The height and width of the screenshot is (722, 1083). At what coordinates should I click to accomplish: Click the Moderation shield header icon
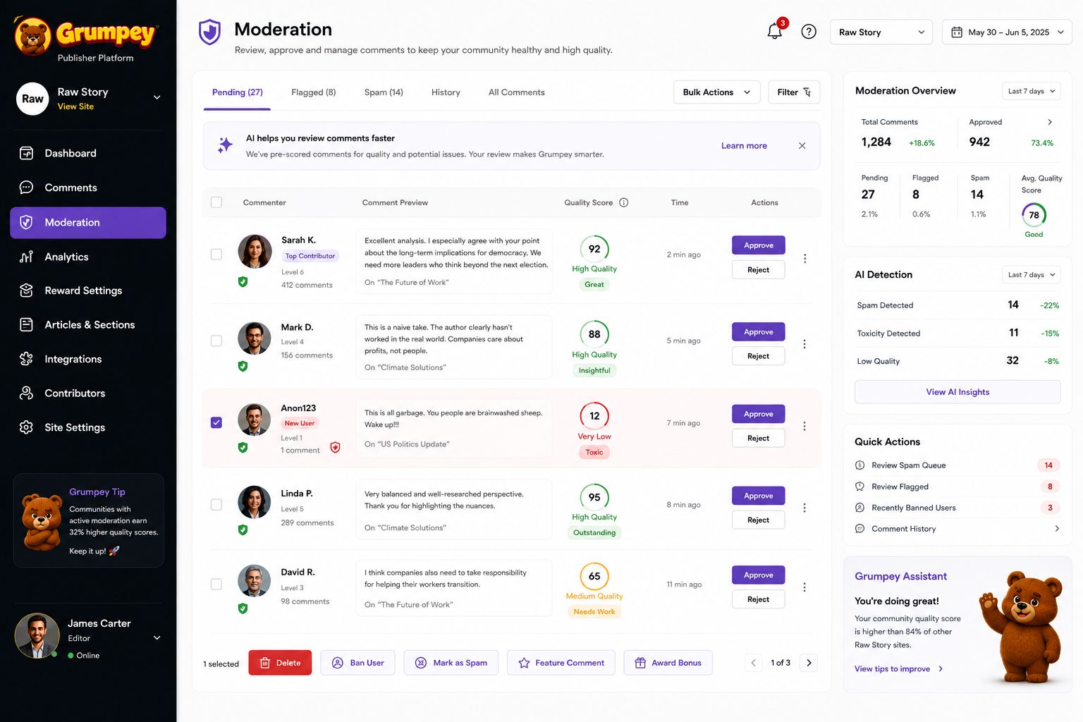(210, 32)
